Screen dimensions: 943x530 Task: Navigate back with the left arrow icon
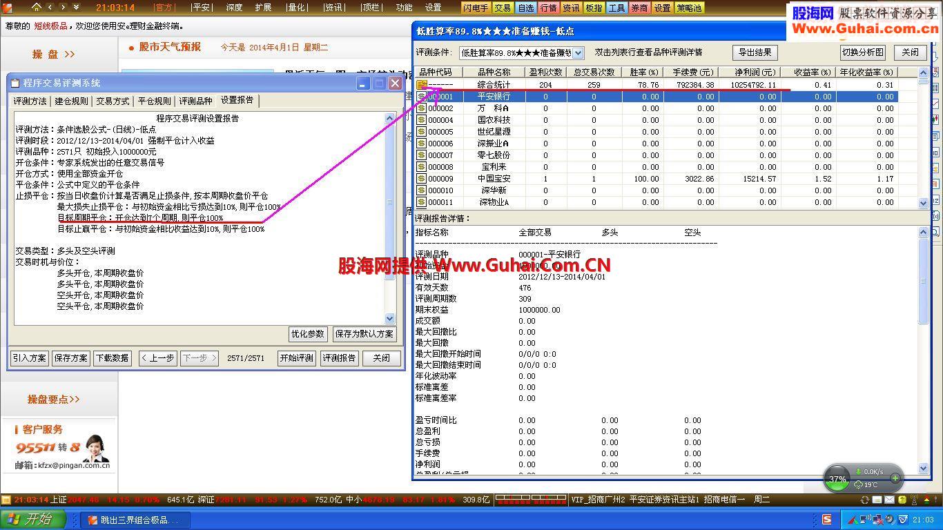point(50,8)
